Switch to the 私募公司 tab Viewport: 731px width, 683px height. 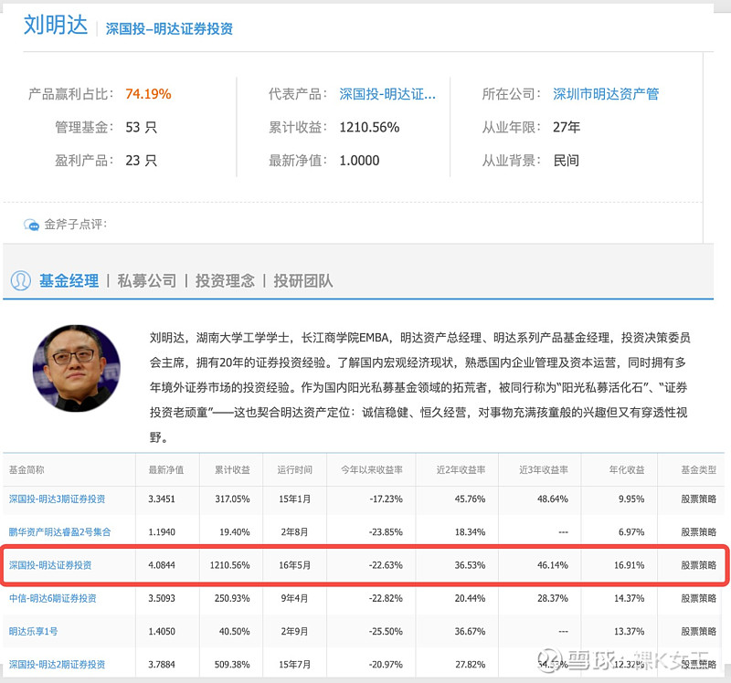[147, 281]
